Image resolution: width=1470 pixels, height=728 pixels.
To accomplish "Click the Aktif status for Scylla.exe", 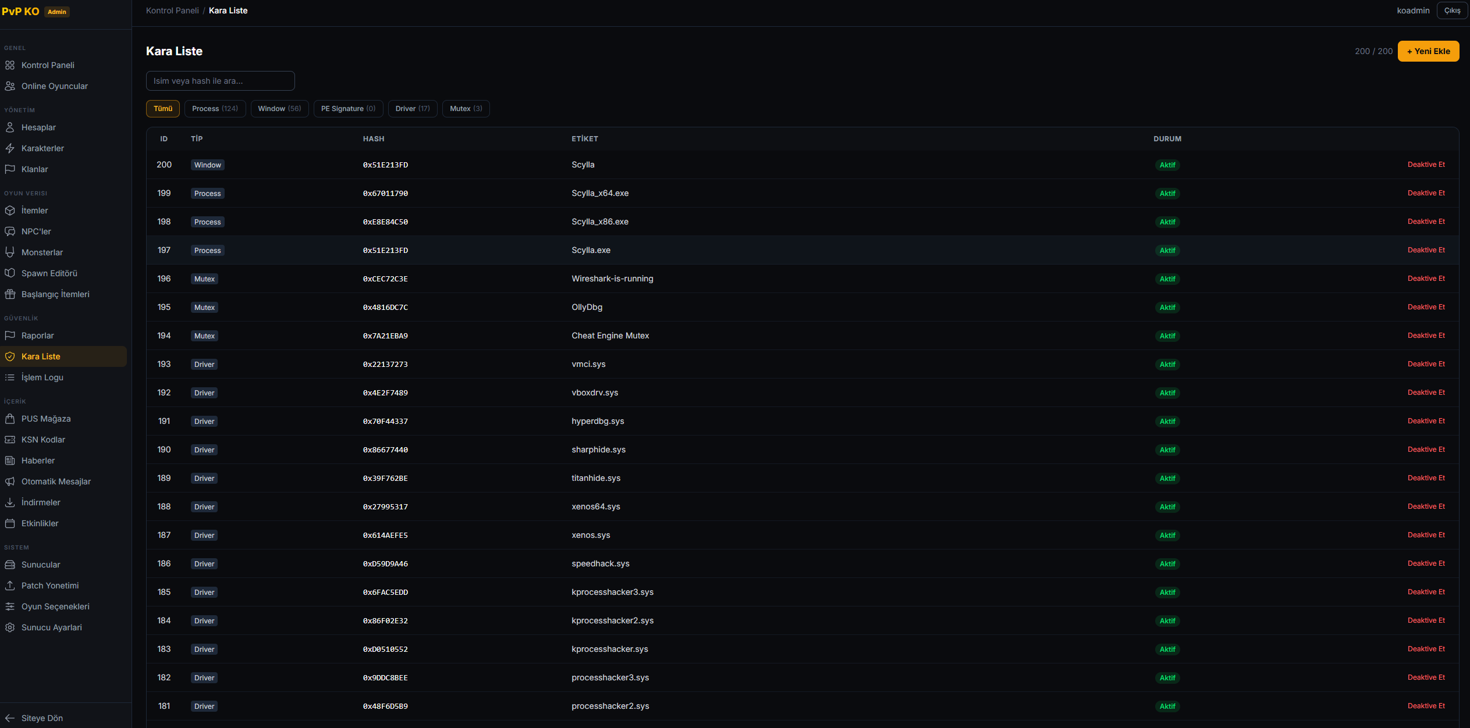I will (1167, 251).
